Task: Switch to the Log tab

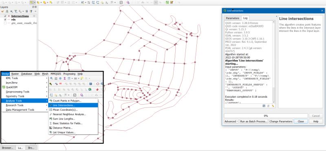Action: click(x=245, y=18)
